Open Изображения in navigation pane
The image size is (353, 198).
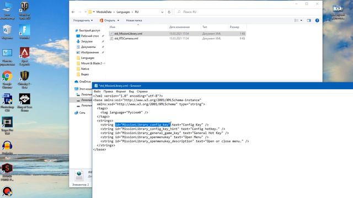(89, 52)
